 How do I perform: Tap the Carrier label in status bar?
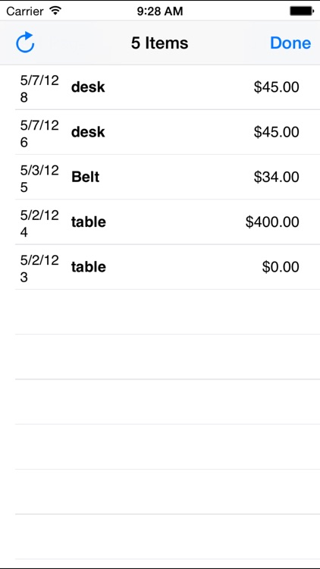point(27,11)
